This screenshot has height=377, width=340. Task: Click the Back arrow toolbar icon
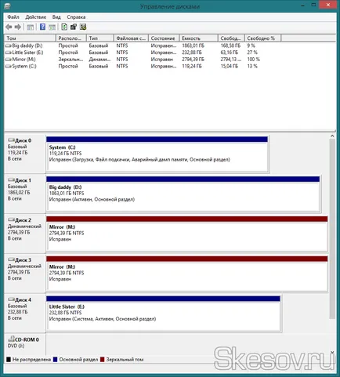point(9,27)
